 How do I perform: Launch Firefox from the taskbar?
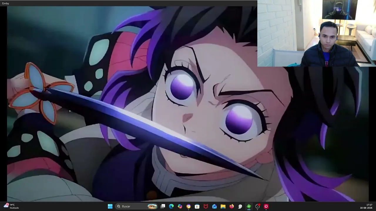(231, 206)
